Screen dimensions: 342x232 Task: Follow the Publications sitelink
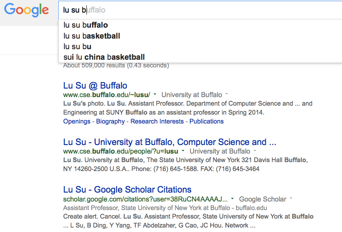pos(206,121)
